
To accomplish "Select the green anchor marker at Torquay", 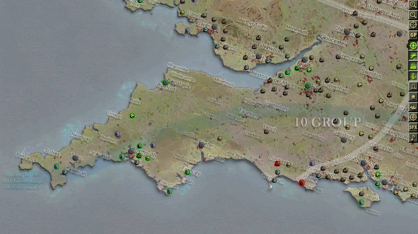I will pyautogui.click(x=188, y=172).
